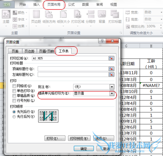Image resolution: width=163 pixels, height=156 pixels.
Task: Expand the arrow below 页边距
Action: click(36, 26)
